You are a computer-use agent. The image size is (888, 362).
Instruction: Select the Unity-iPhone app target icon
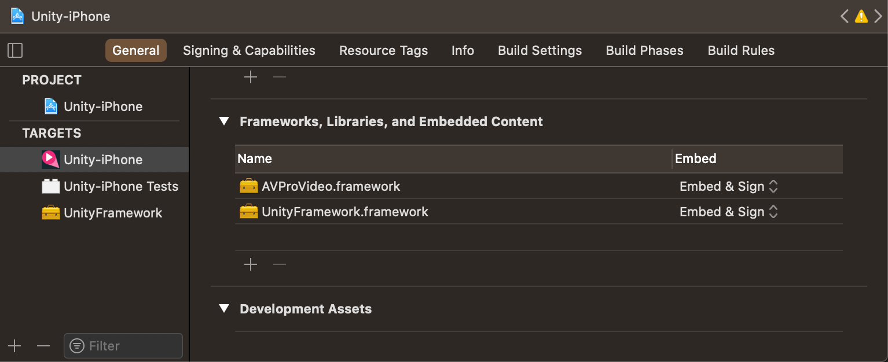tap(49, 159)
